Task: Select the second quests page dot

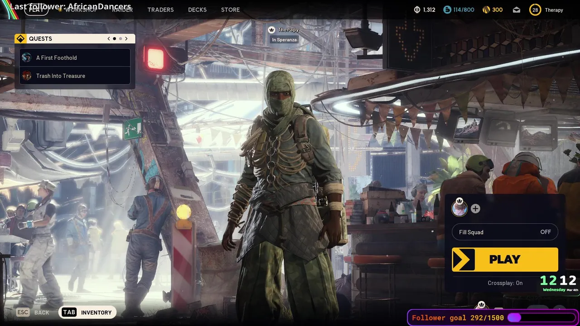Action: click(120, 38)
